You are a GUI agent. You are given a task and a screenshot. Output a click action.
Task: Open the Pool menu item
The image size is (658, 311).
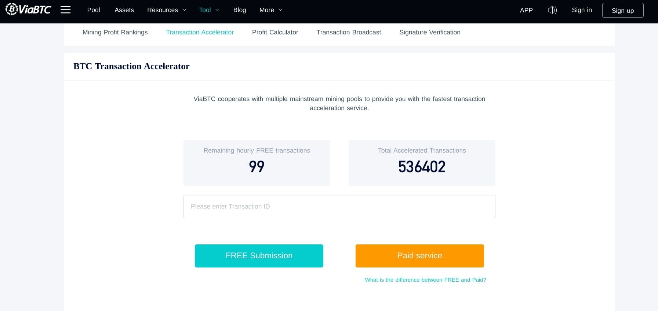pos(94,10)
